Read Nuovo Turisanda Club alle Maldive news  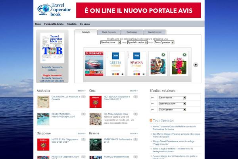point(174,128)
